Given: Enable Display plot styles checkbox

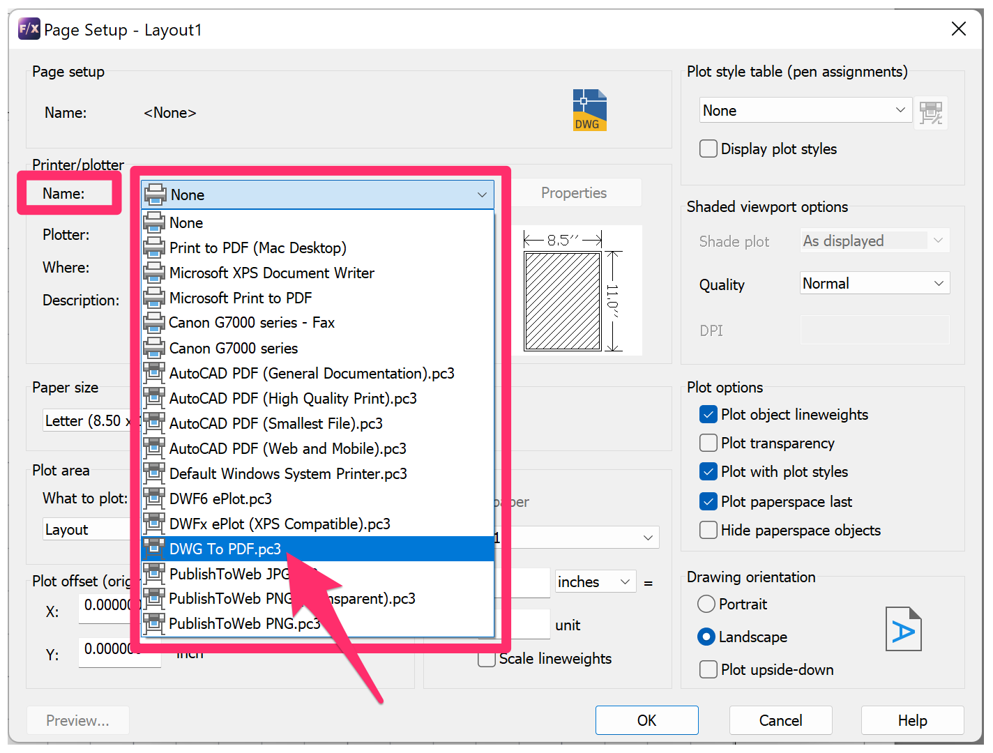Looking at the screenshot, I should point(708,149).
